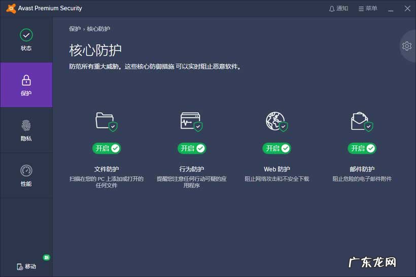Screen dimensions: 416x277
Task: Click 阻止网络攻击和不安全下载 description
Action: click(276, 179)
